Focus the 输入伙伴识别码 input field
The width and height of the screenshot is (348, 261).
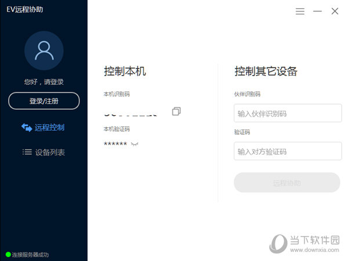click(x=288, y=113)
